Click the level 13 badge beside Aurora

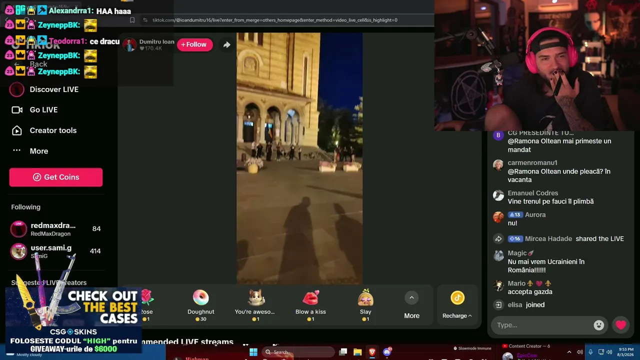coord(515,214)
